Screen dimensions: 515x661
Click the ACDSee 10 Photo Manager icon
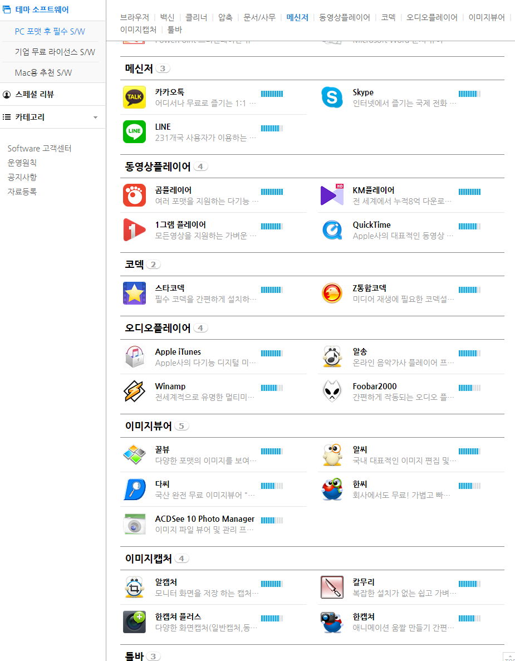point(134,523)
